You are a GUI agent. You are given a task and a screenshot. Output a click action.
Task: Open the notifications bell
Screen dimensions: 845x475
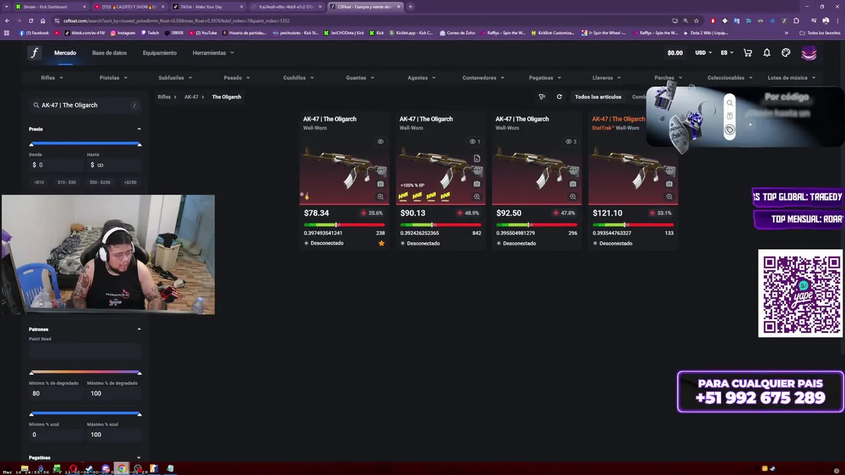pos(766,53)
